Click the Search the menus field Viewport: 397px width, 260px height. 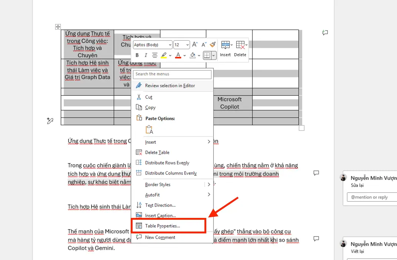click(x=172, y=74)
